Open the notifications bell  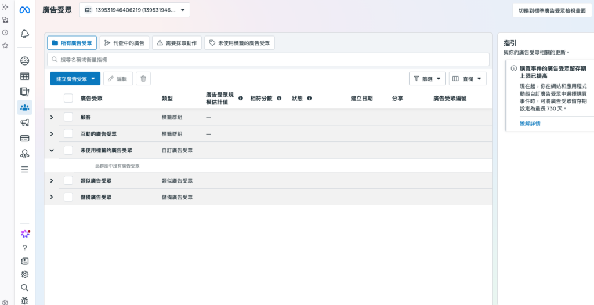tap(24, 34)
